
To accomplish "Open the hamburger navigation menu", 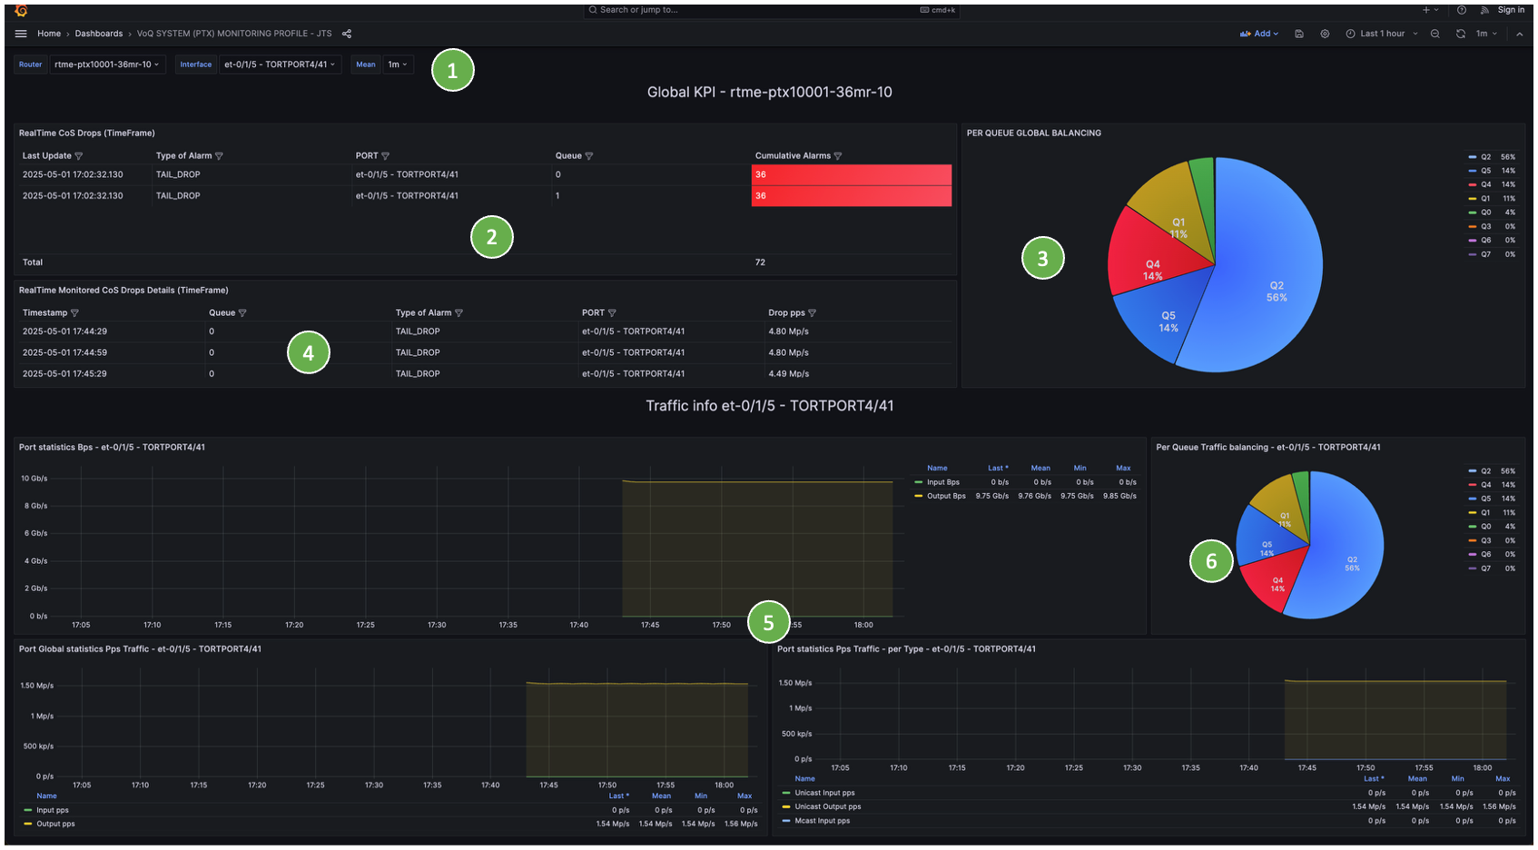I will pyautogui.click(x=21, y=34).
